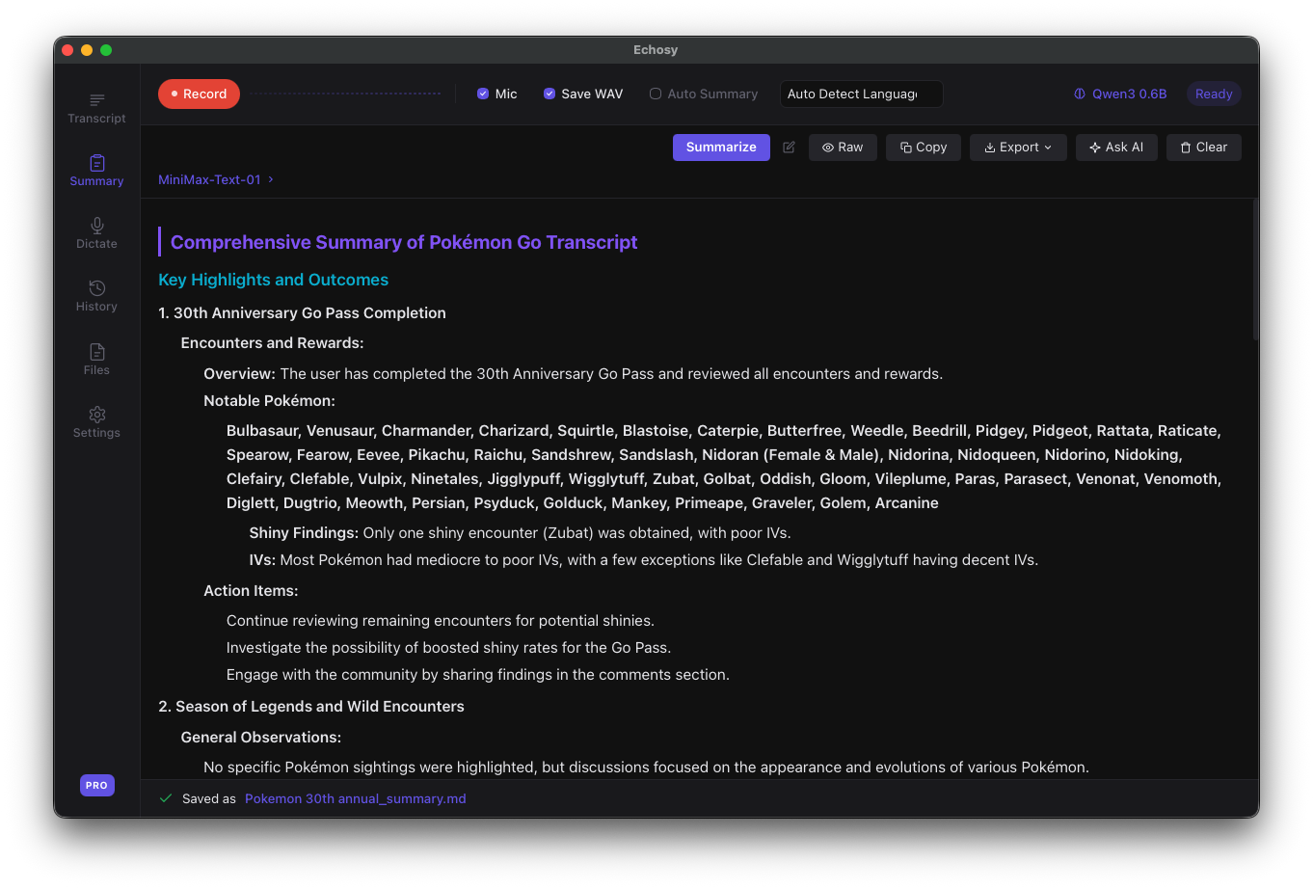The height and width of the screenshot is (889, 1313).
Task: Open the Settings panel
Action: tap(96, 421)
